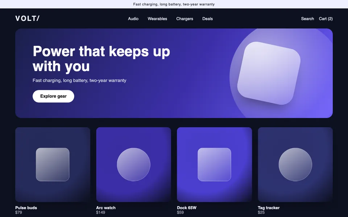Click the $79 price
Image resolution: width=348 pixels, height=217 pixels.
[18, 213]
